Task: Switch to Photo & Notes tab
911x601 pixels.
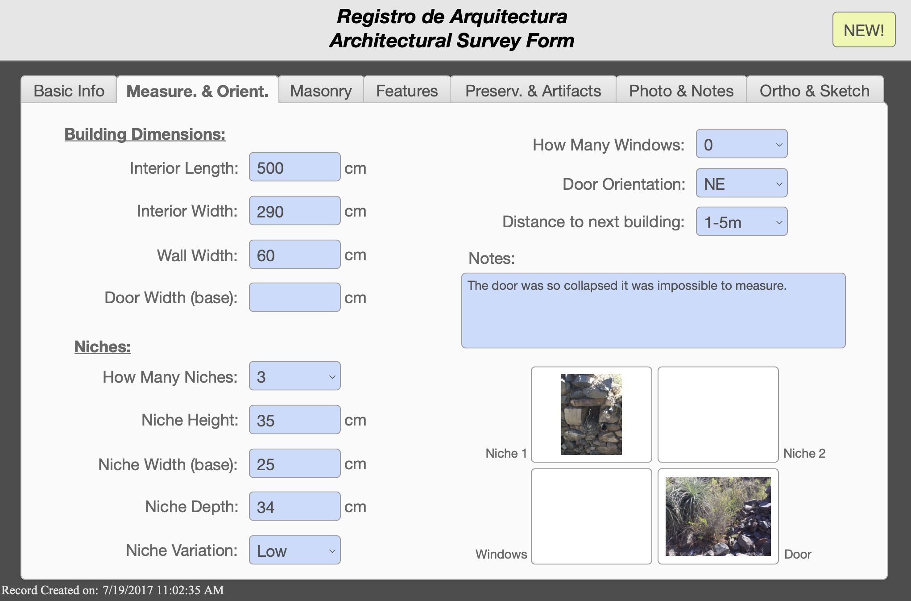Action: pos(681,91)
